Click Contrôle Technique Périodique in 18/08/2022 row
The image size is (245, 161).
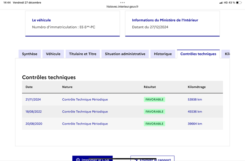tap(85, 112)
